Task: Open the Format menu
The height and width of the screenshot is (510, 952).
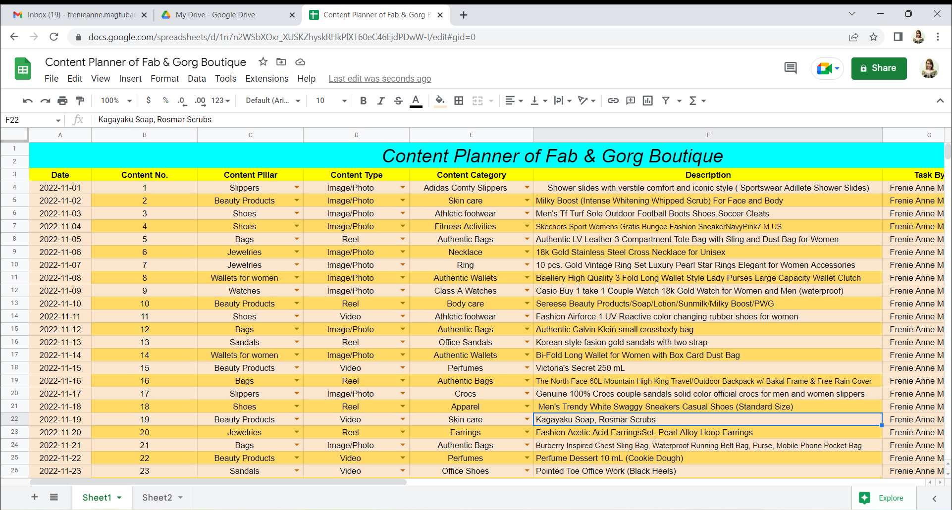Action: pyautogui.click(x=165, y=79)
